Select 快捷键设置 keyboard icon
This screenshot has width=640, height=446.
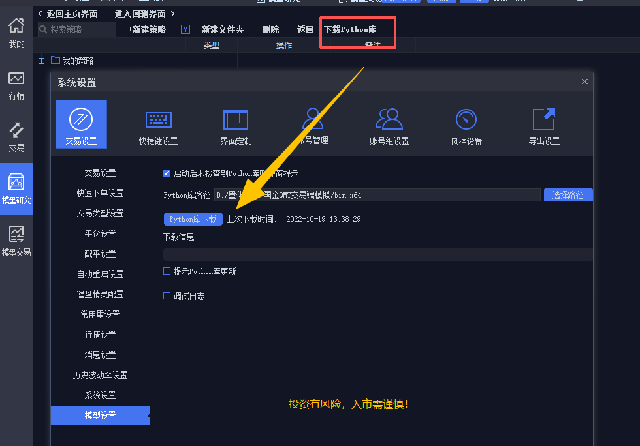click(158, 120)
